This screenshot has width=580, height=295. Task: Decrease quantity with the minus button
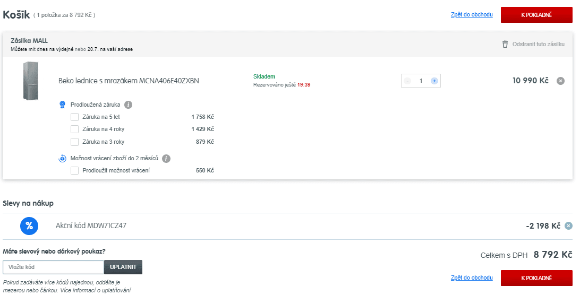[x=407, y=81]
